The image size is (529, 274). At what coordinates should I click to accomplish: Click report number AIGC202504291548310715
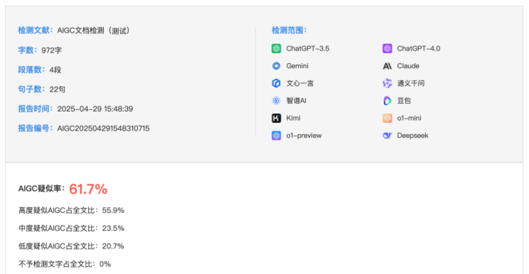[x=103, y=128]
